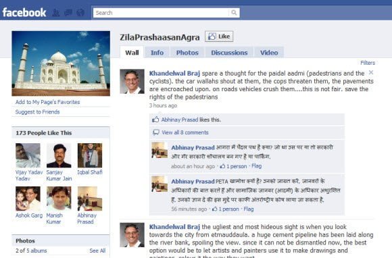Click thumbs-up icon beside 'Abhinay Prasad likes this'
This screenshot has width=392, height=258.
tap(155, 120)
